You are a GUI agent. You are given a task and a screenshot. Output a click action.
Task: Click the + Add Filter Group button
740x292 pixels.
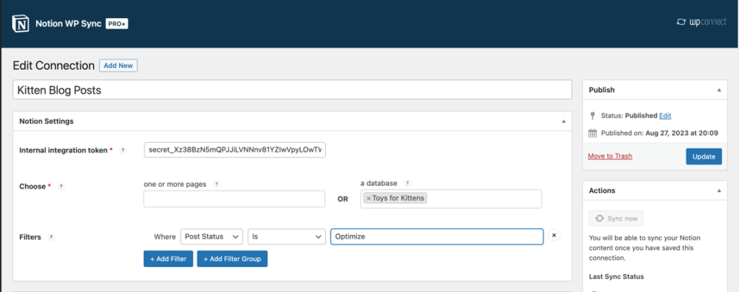232,259
